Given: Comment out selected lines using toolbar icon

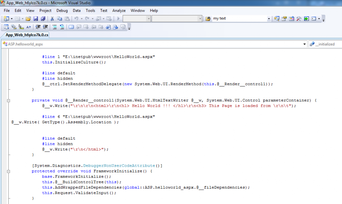Looking at the screenshot, I should tap(54, 27).
